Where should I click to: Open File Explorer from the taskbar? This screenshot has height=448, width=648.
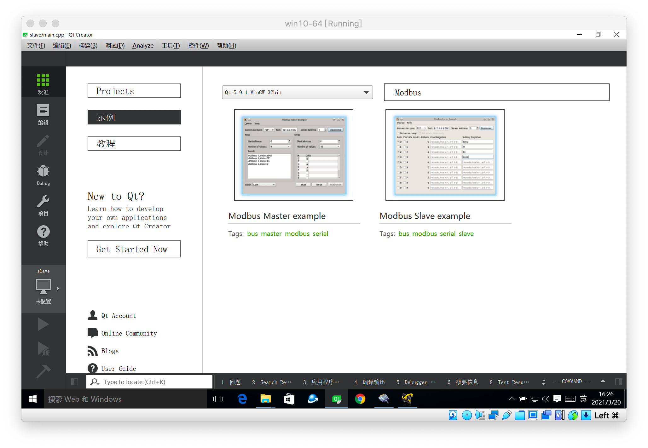[266, 399]
